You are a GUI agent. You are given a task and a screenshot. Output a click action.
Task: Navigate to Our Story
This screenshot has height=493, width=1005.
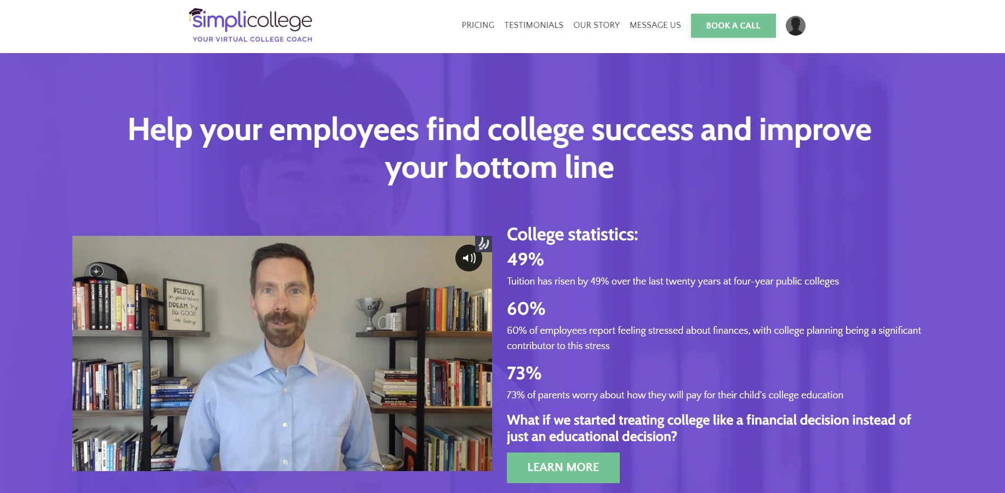(596, 25)
